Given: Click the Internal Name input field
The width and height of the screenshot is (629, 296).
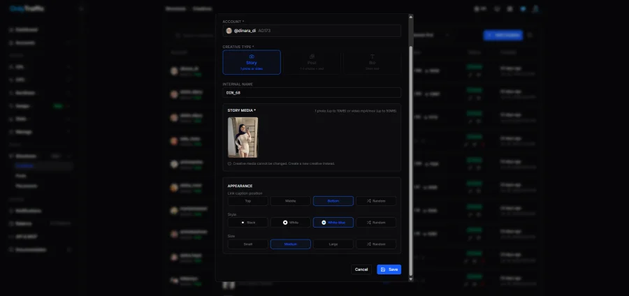Looking at the screenshot, I should (312, 93).
